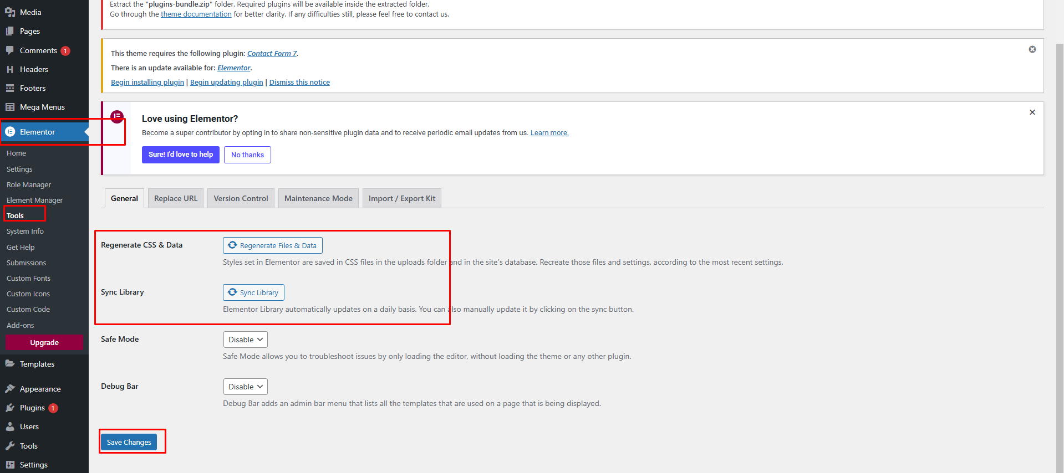The image size is (1064, 473).
Task: Open the Import / Export Kit tab
Action: (402, 198)
